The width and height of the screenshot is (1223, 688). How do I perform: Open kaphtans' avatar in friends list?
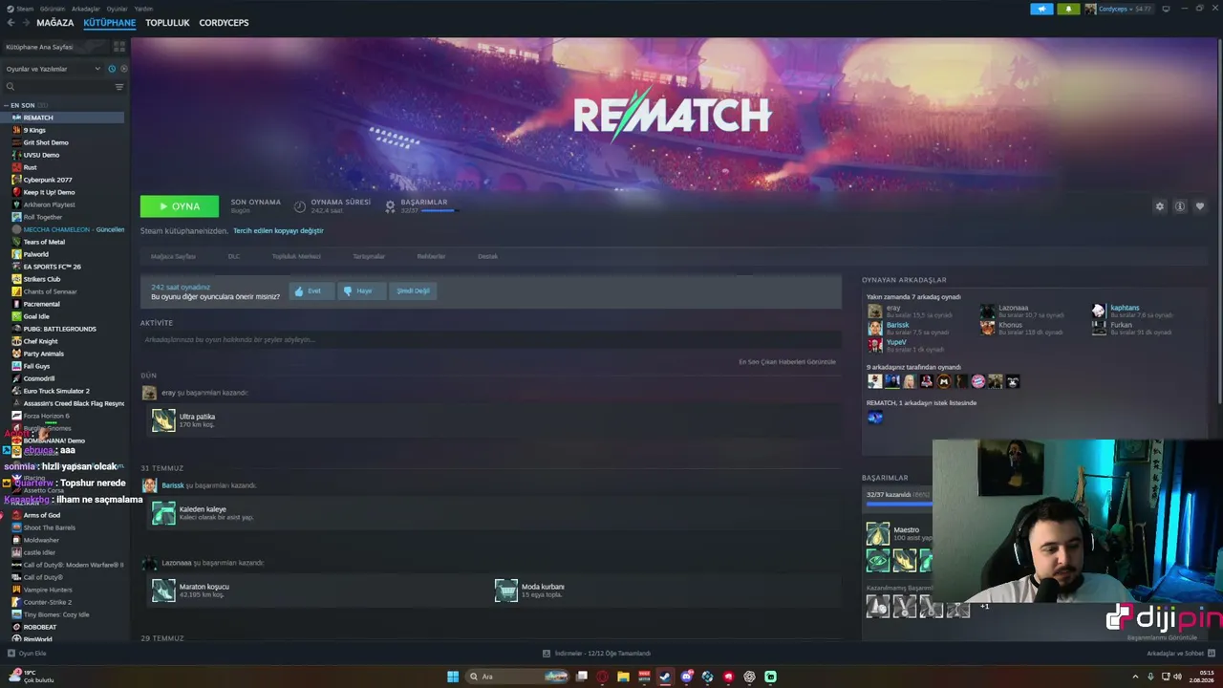pos(1099,311)
